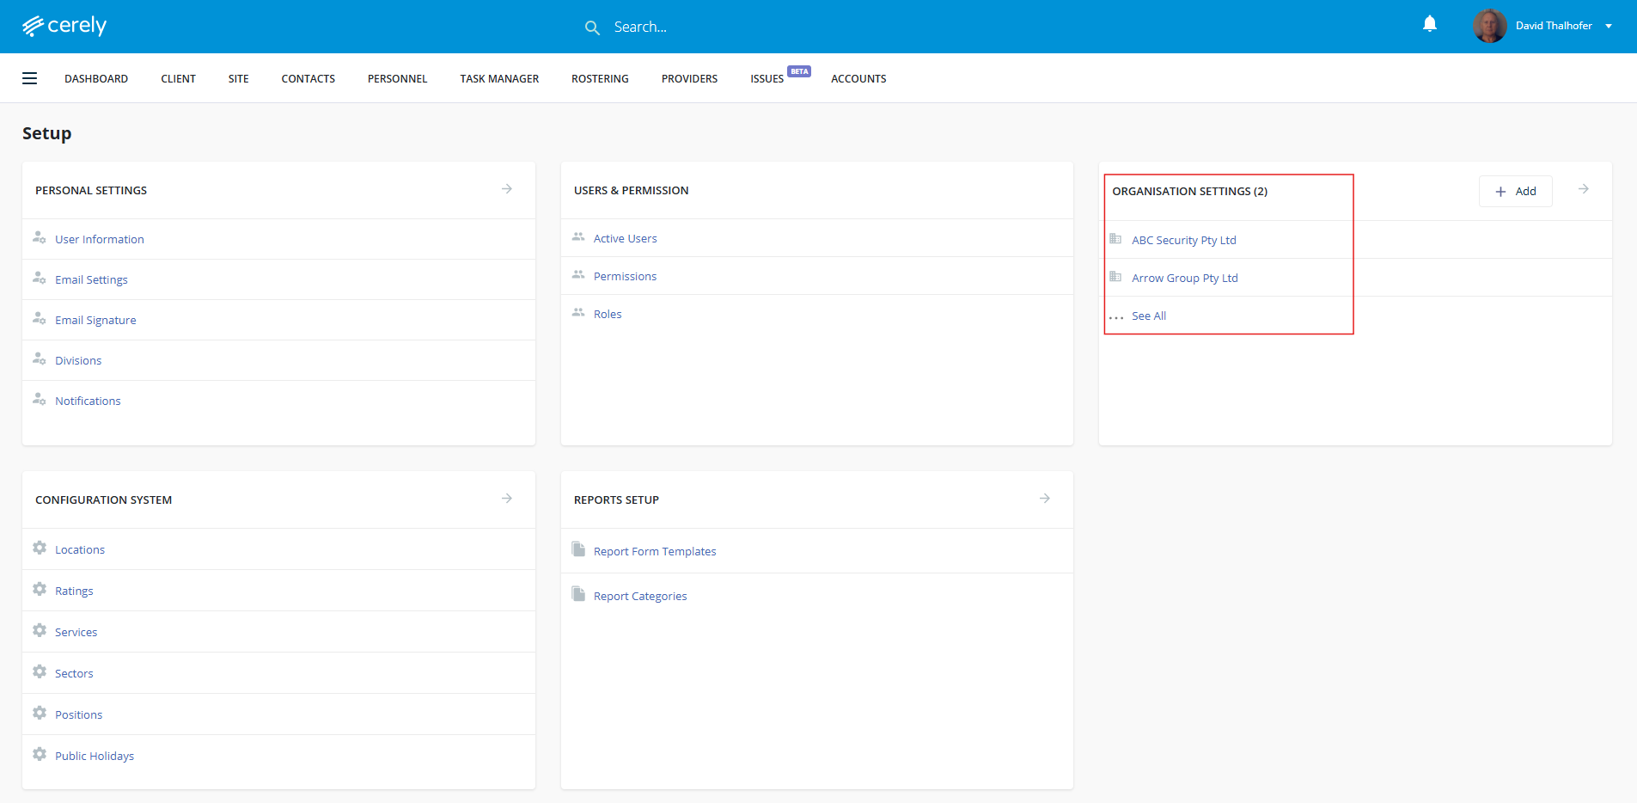The image size is (1637, 803).
Task: Click the gear icon beside Locations
Action: [40, 549]
